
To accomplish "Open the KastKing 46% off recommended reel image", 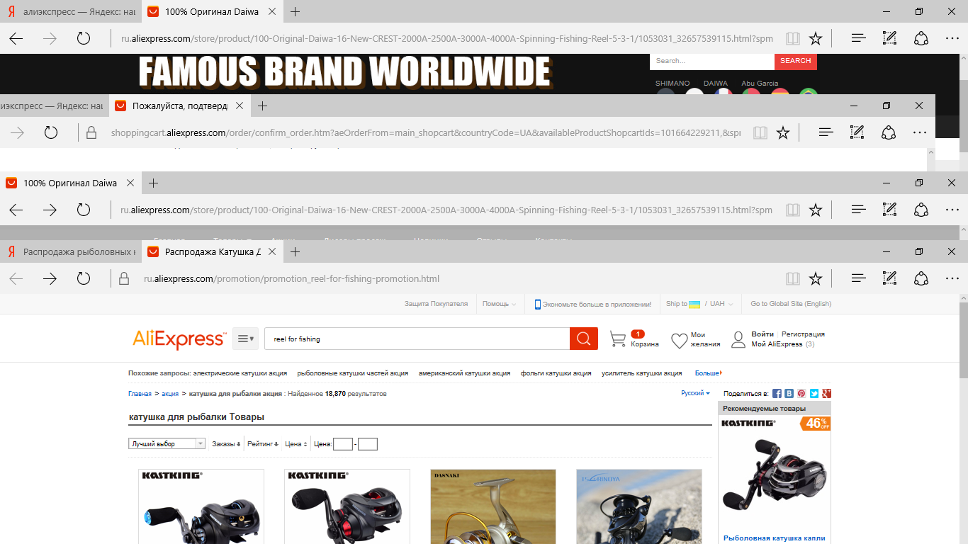I will [774, 472].
